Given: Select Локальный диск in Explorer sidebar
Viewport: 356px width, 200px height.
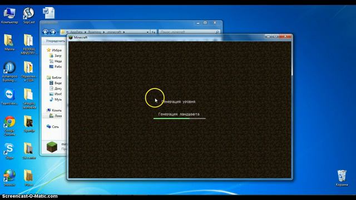Looking at the screenshot, I should tap(56, 116).
